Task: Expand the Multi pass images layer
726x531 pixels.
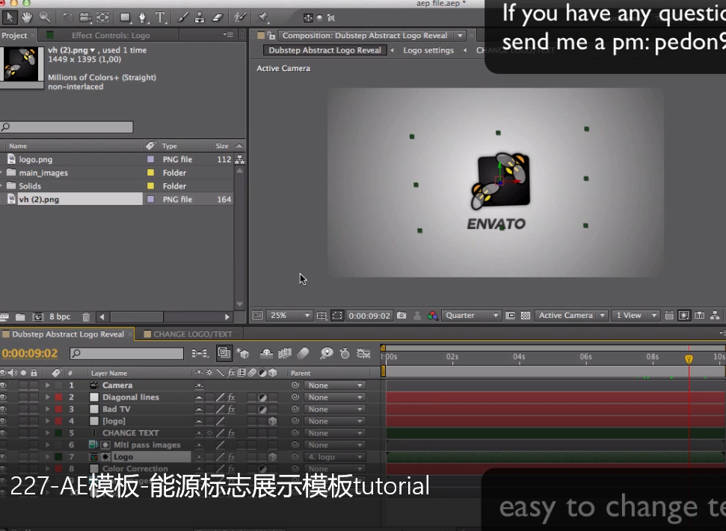Action: tap(47, 445)
